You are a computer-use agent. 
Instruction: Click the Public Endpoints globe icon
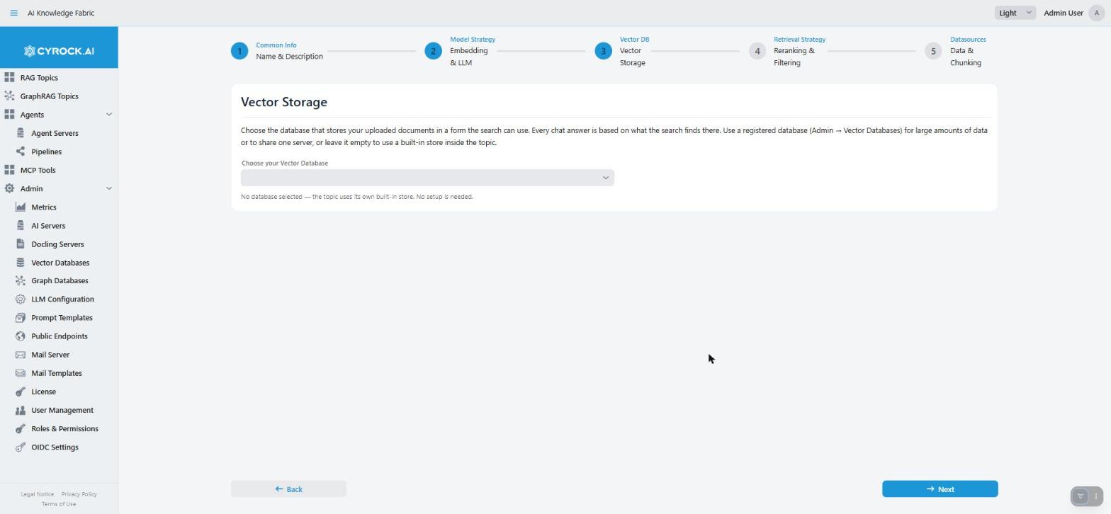tap(21, 336)
